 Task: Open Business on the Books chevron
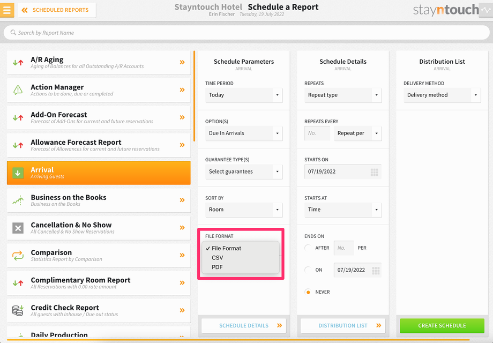point(182,200)
